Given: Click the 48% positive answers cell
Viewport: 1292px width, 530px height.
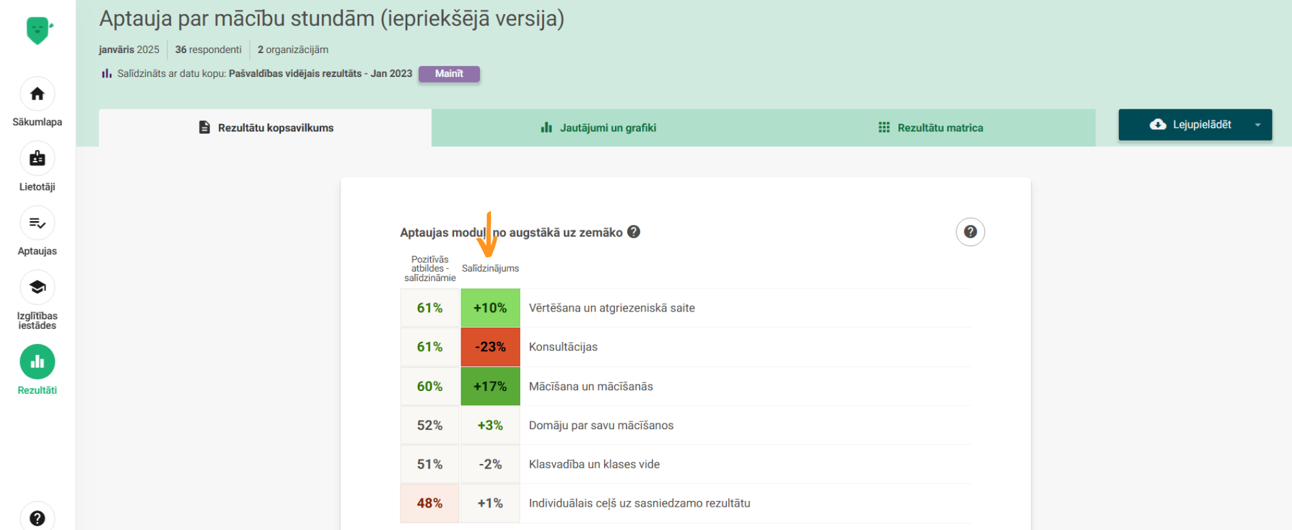Looking at the screenshot, I should pos(430,503).
